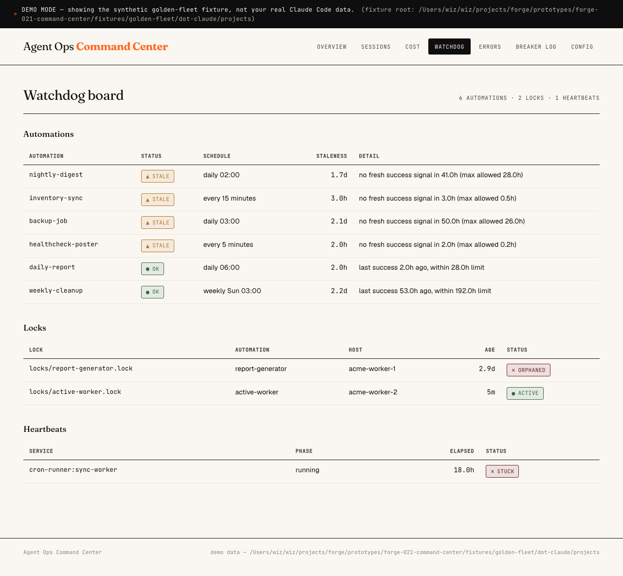Image resolution: width=623 pixels, height=576 pixels.
Task: Click the STALE badge for backup-job
Action: point(158,223)
